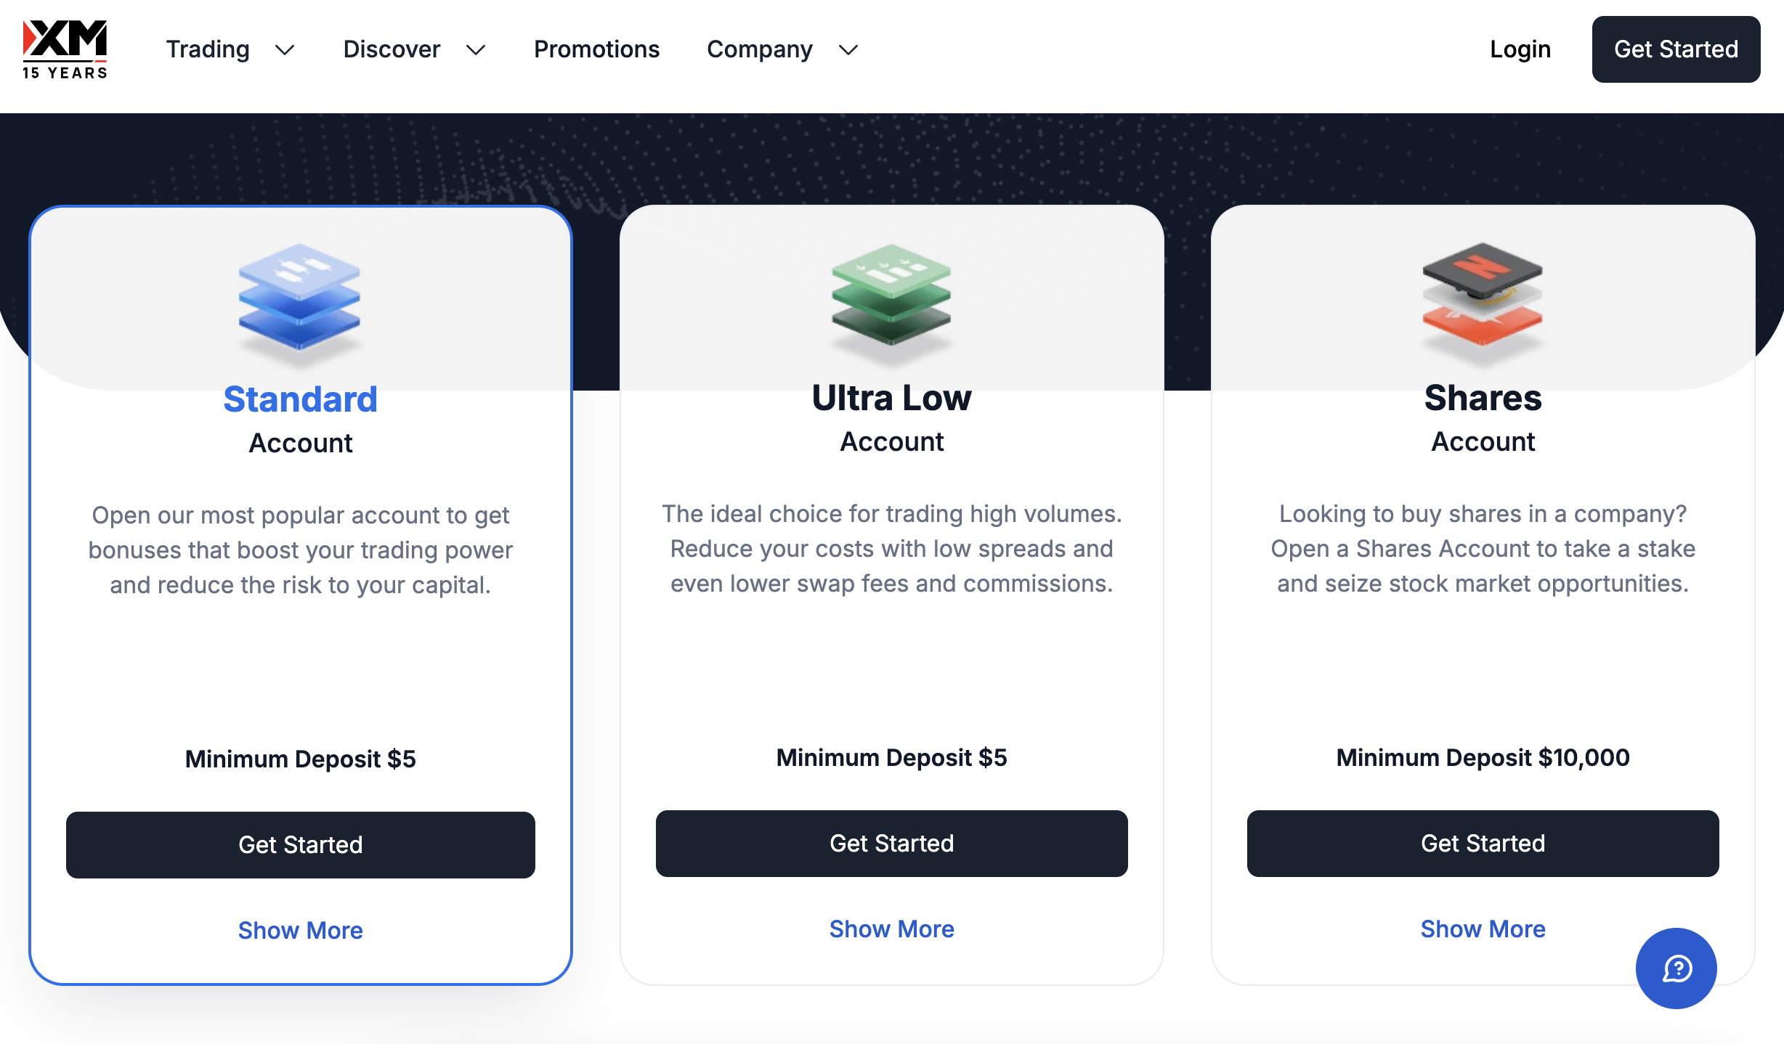This screenshot has width=1784, height=1044.
Task: Show more details for Shares Account
Action: tap(1483, 929)
